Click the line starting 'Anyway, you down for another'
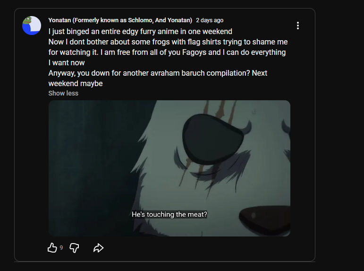This screenshot has height=271, width=364. point(158,73)
